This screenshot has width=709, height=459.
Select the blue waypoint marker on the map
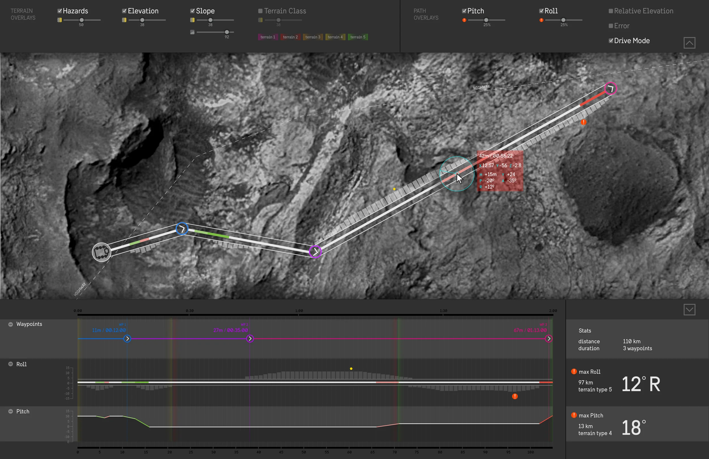point(182,229)
